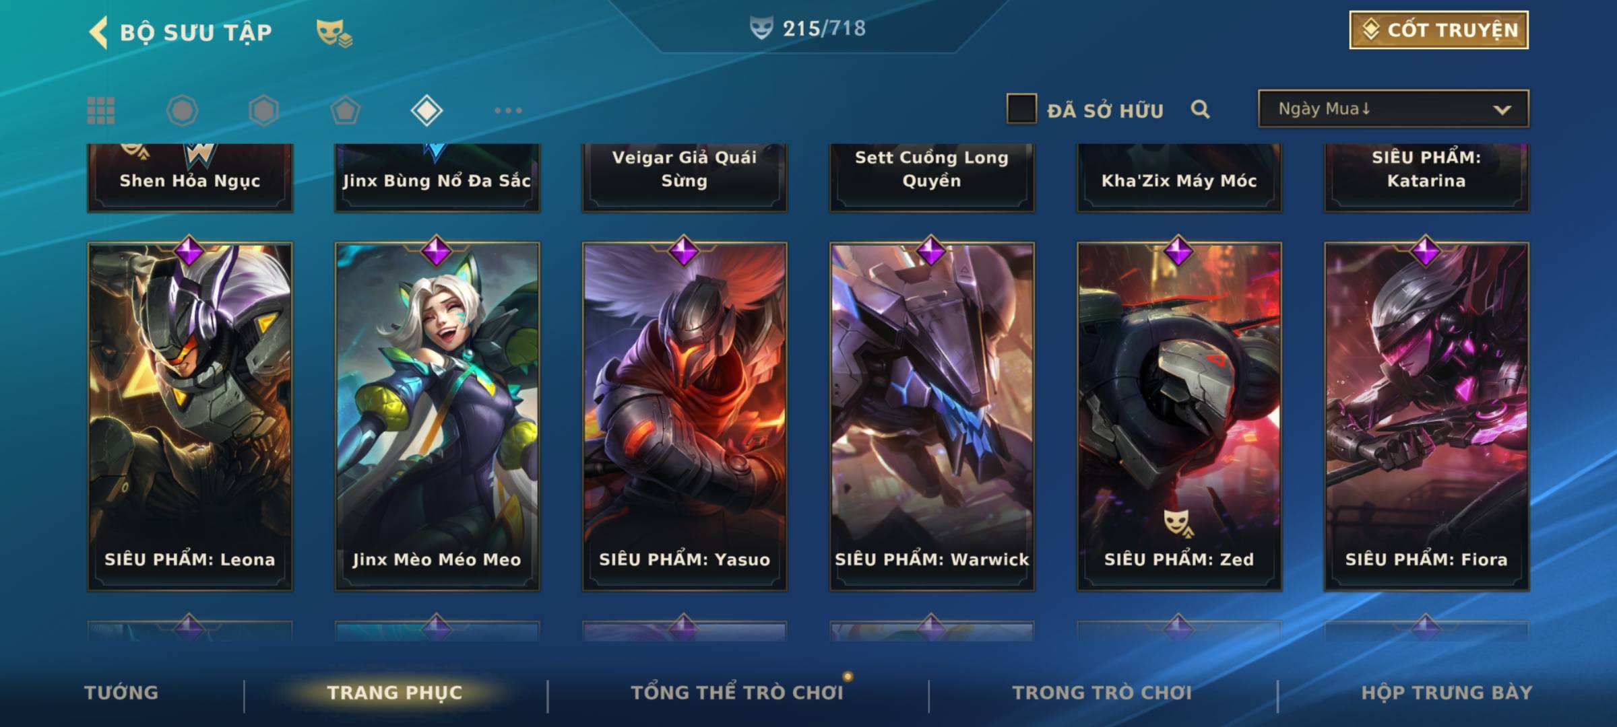The width and height of the screenshot is (1617, 727).
Task: Select the first octagon rarity filter
Action: tap(182, 110)
